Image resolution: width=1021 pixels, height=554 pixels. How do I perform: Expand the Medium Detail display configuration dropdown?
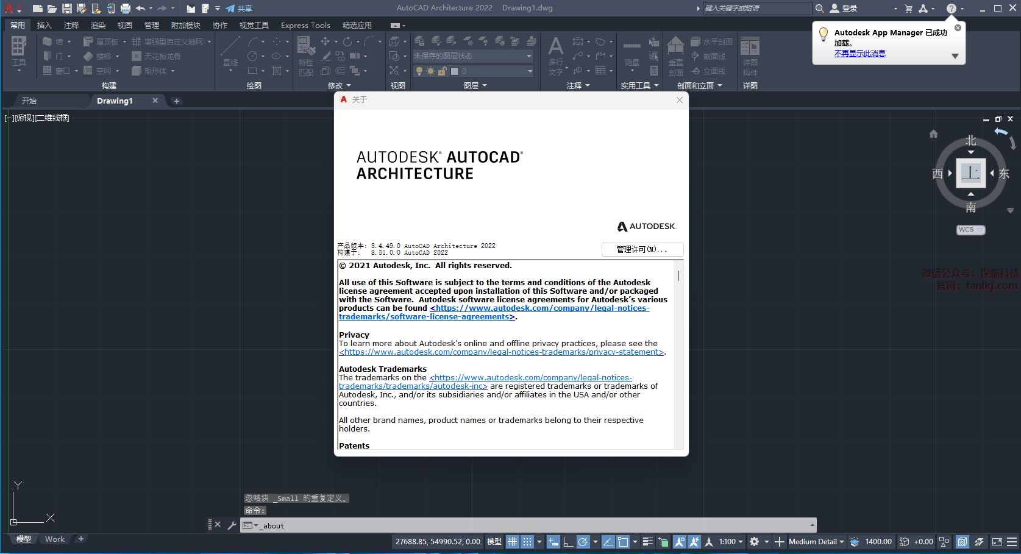(x=816, y=542)
